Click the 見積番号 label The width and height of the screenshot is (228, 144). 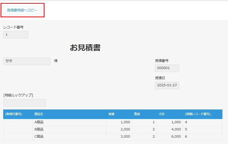tap(162, 61)
